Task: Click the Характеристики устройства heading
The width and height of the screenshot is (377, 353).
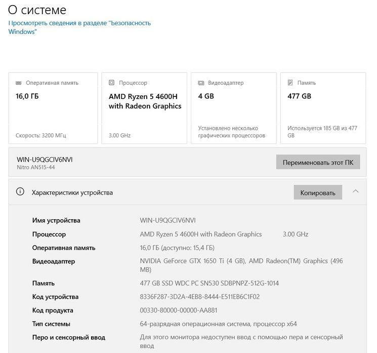Action: coord(72,192)
